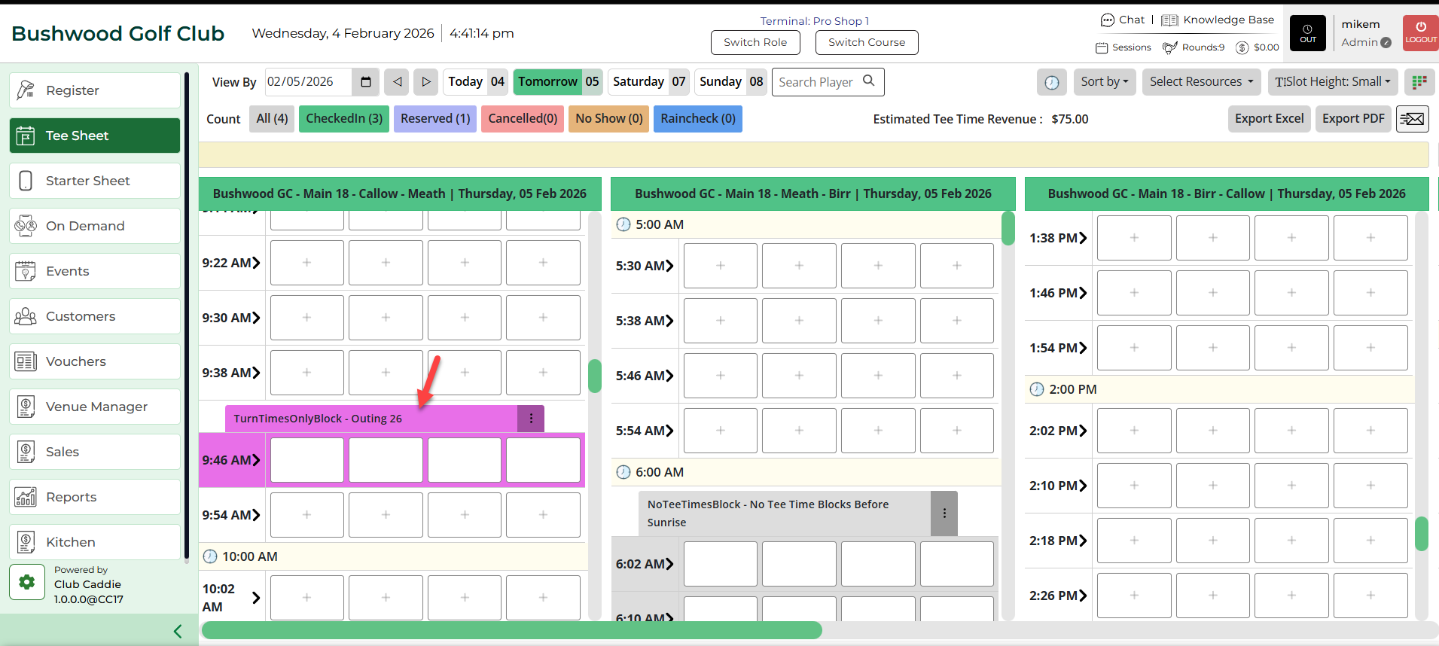This screenshot has height=646, width=1439.
Task: Open the grid layout view icon
Action: (1419, 82)
